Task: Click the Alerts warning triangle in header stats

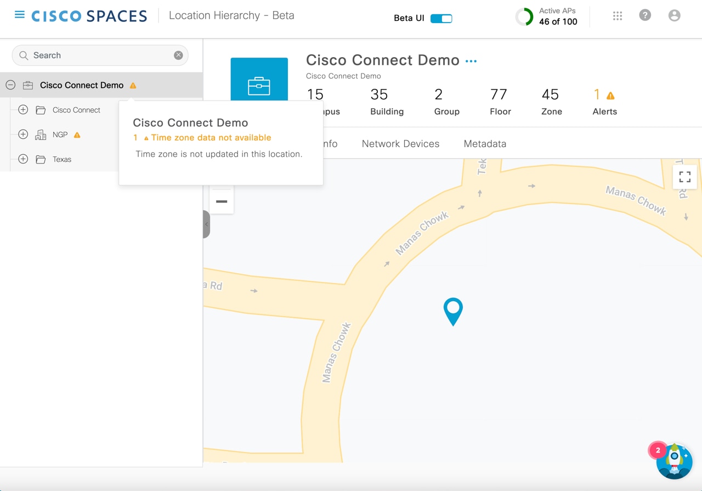Action: pos(610,95)
